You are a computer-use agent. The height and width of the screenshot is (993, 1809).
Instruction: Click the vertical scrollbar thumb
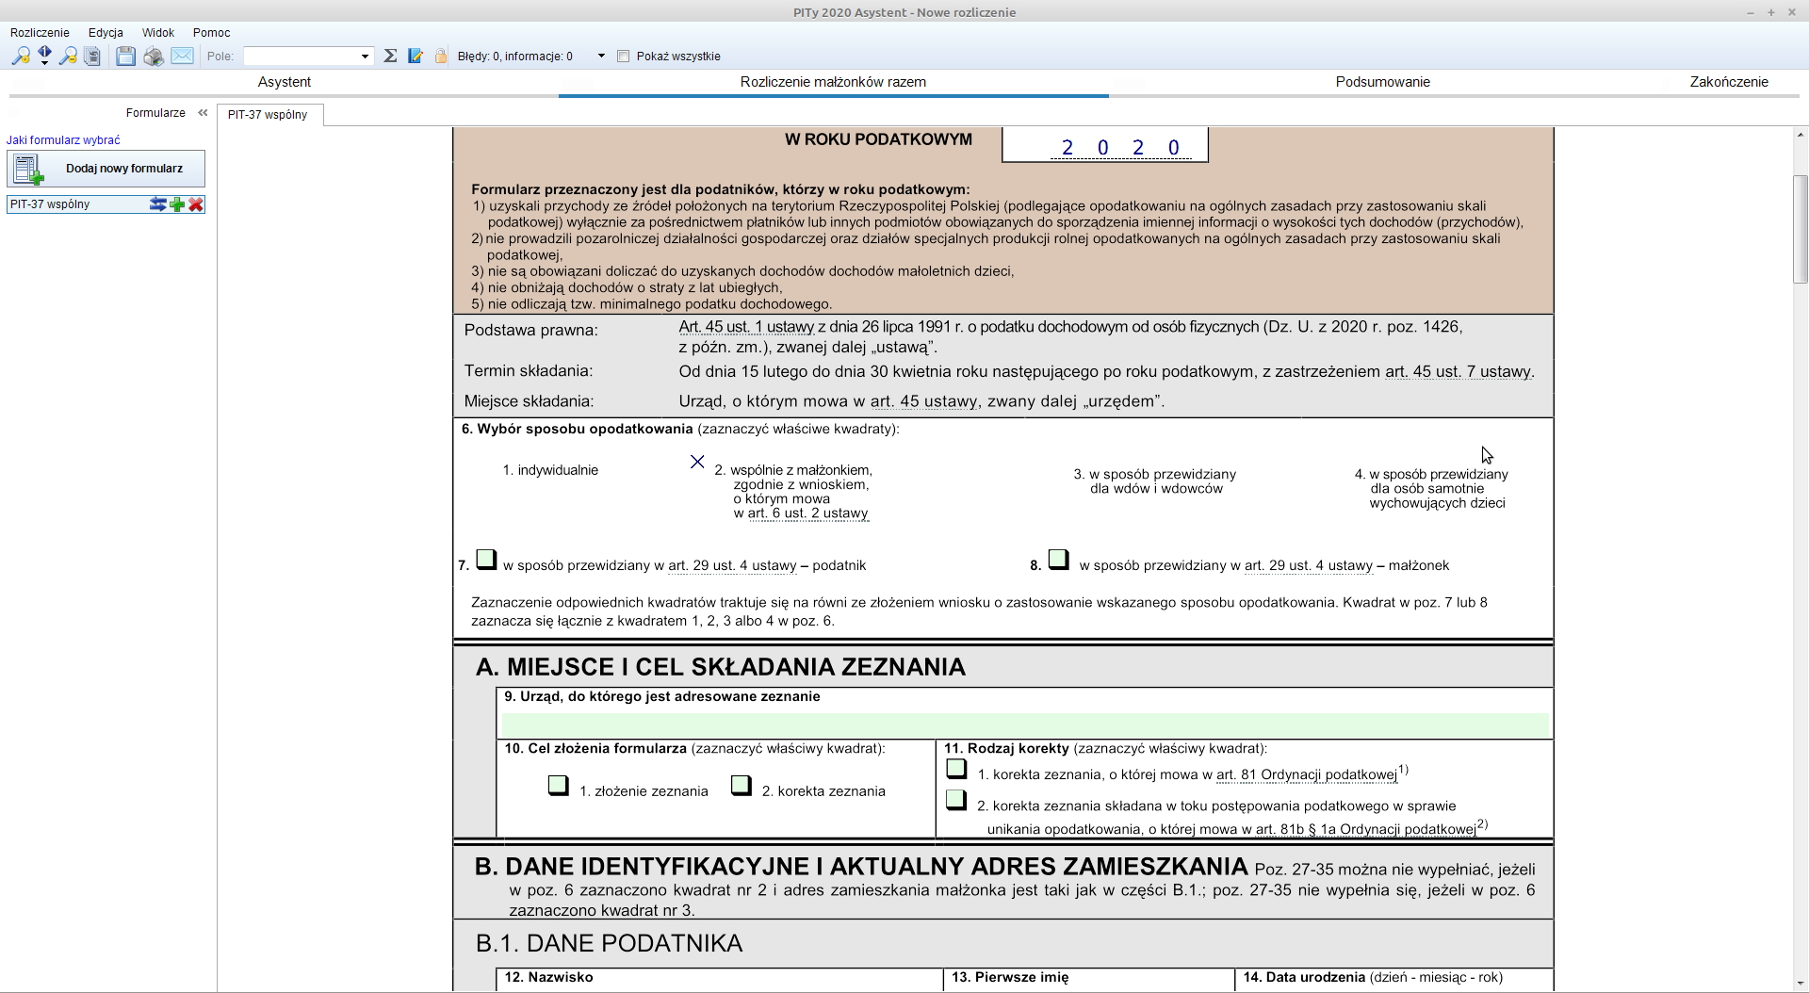coord(1800,229)
